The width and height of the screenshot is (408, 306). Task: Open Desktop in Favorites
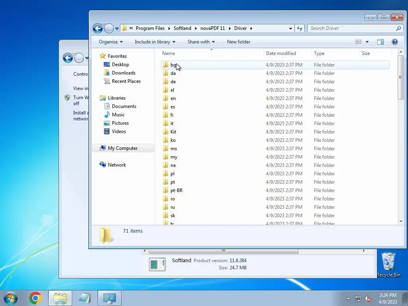(x=120, y=65)
